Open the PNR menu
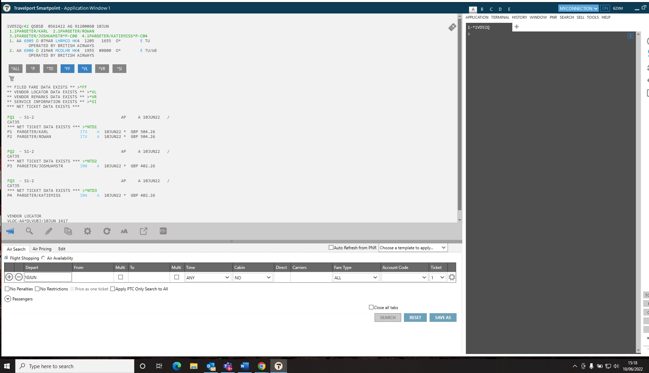Screen dimensions: 649x373 553,17
